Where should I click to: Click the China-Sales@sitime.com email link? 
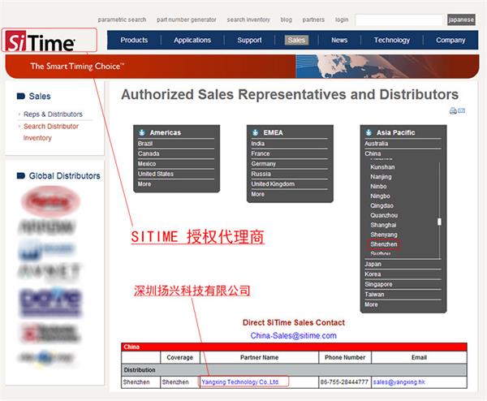[x=293, y=335]
